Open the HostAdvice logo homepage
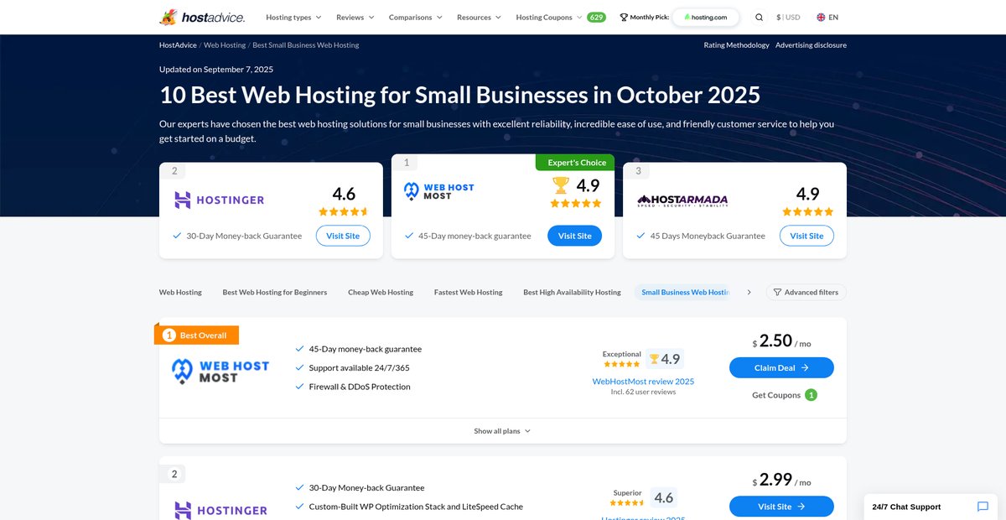1006x520 pixels. tap(202, 17)
